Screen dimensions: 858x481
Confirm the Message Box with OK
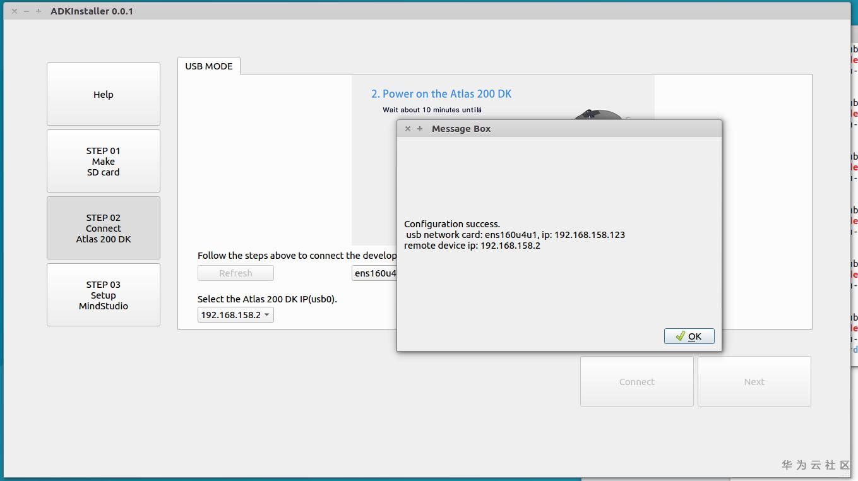click(x=689, y=336)
